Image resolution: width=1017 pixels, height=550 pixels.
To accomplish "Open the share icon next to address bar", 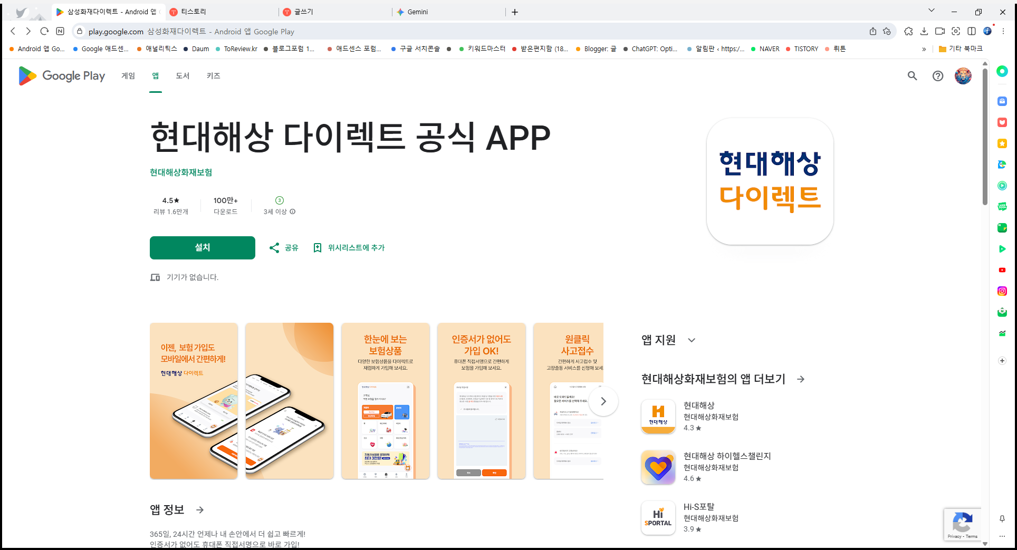I will [x=873, y=31].
